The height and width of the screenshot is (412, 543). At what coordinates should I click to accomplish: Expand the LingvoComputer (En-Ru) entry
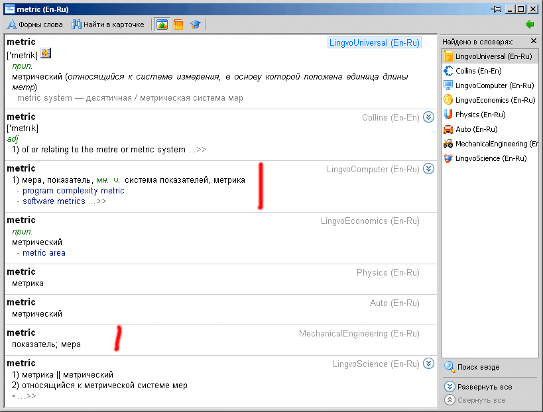click(x=428, y=169)
